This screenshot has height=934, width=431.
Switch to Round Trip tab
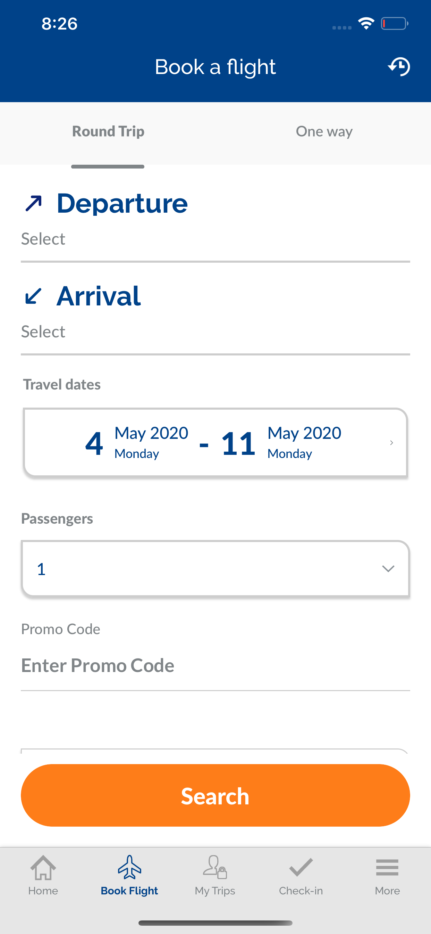108,131
